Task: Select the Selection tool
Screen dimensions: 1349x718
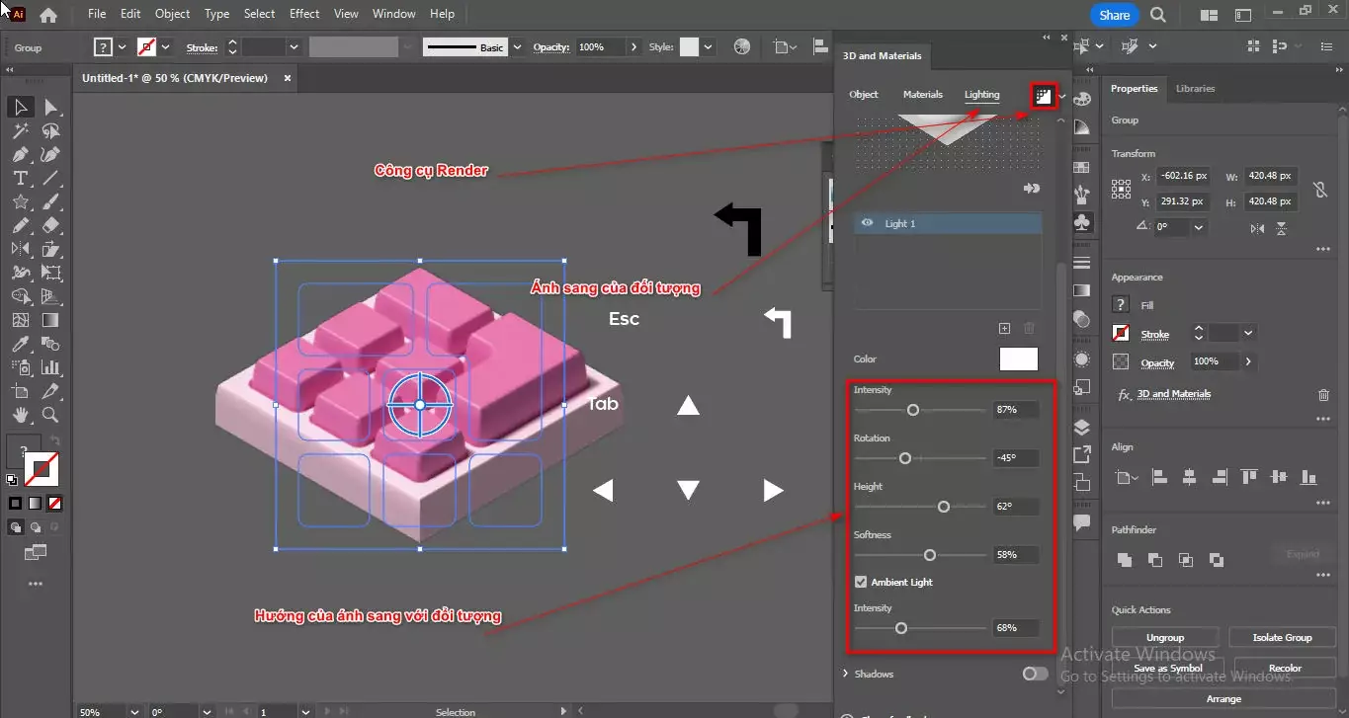Action: point(20,107)
